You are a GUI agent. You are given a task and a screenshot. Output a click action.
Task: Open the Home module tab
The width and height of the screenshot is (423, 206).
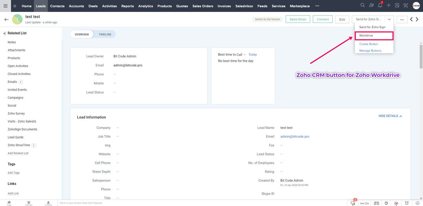26,6
